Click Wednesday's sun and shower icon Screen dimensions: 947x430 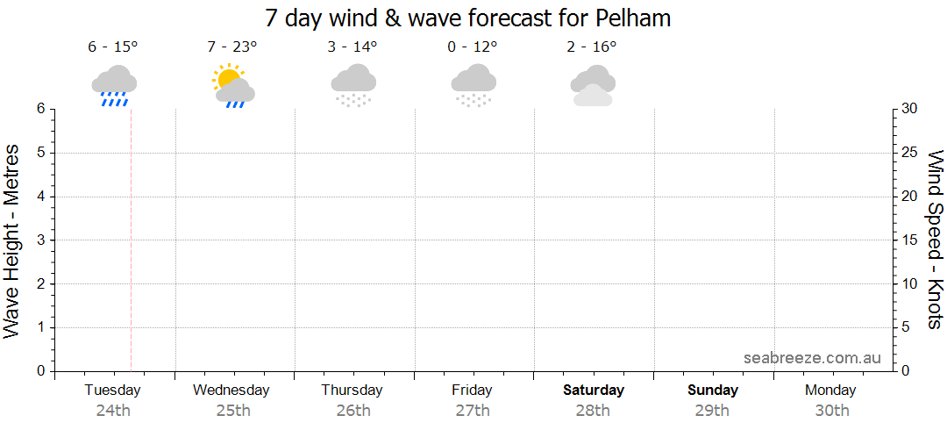[x=233, y=86]
